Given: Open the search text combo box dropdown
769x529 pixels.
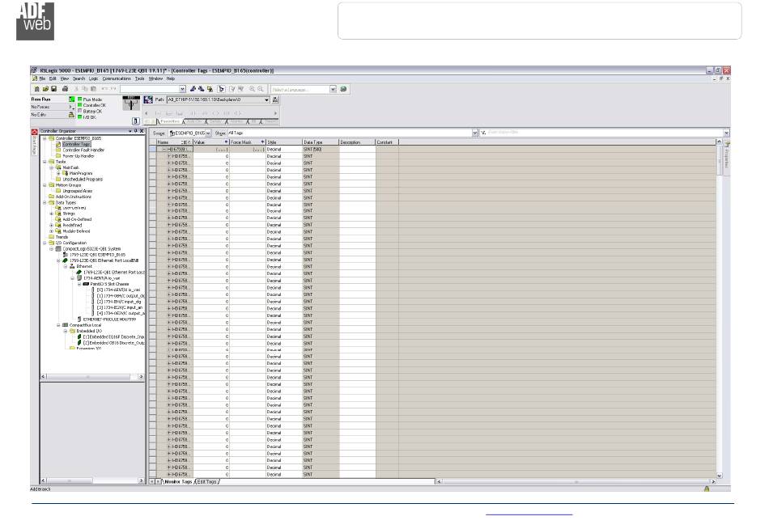Looking at the screenshot, I should point(182,89).
